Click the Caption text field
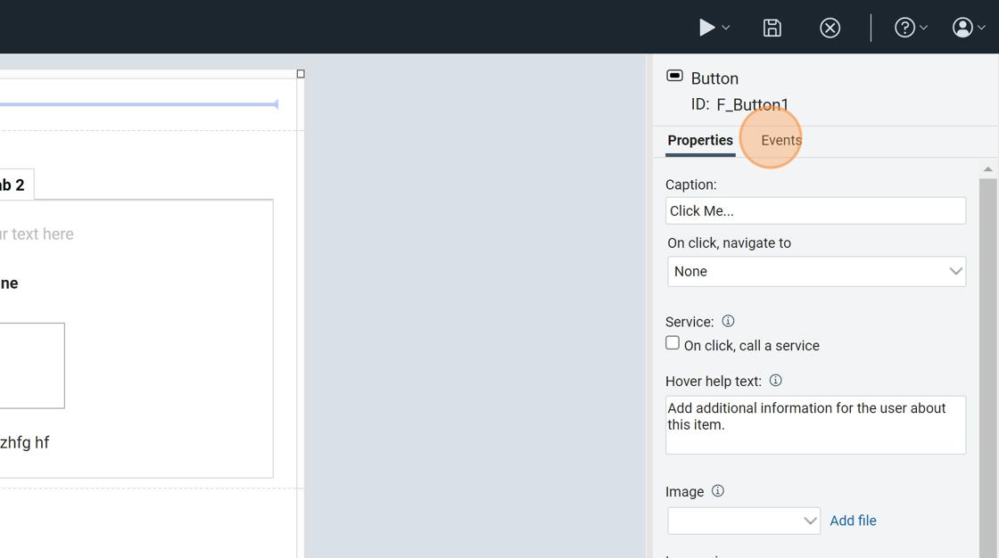The height and width of the screenshot is (558, 999). (815, 211)
